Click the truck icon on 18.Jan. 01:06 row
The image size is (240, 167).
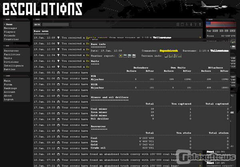(x=58, y=78)
